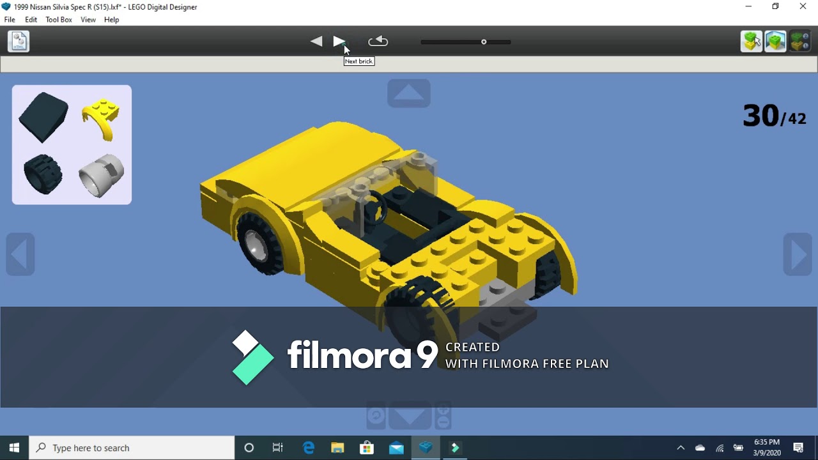Open the Help menu
The image size is (818, 460).
click(x=112, y=20)
